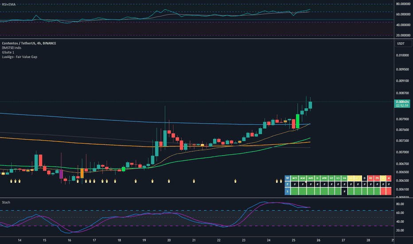
Task: Click the 0.010000 price axis label
Action: point(402,55)
